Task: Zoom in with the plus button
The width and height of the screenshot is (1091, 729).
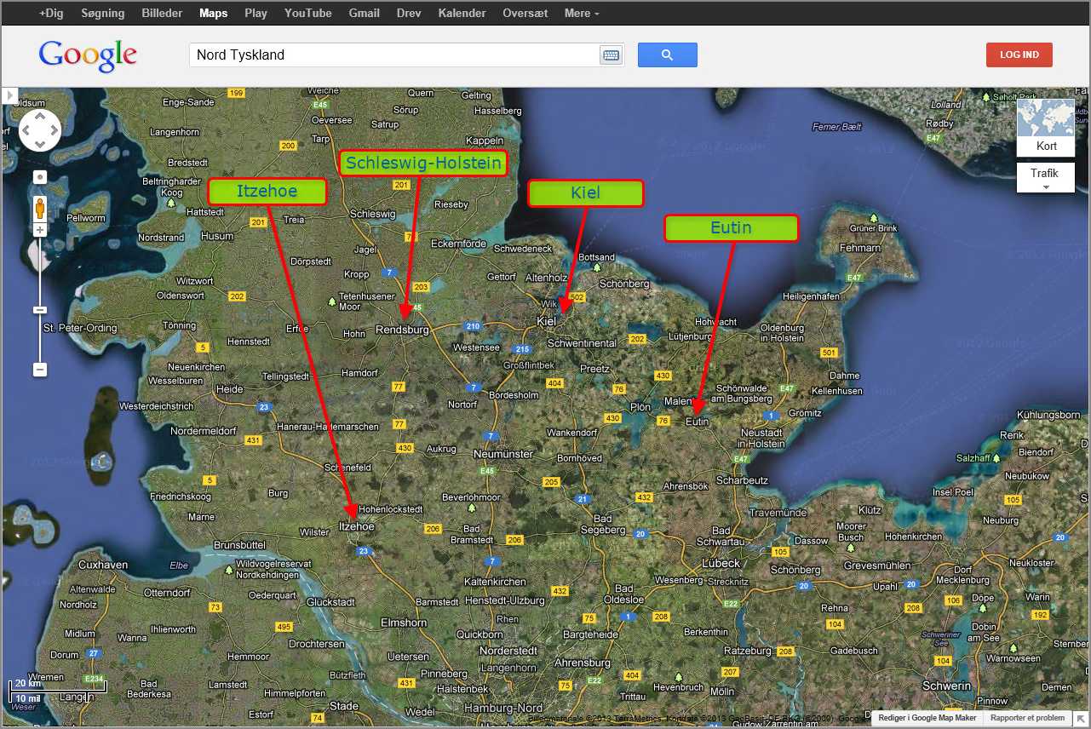Action: (40, 230)
